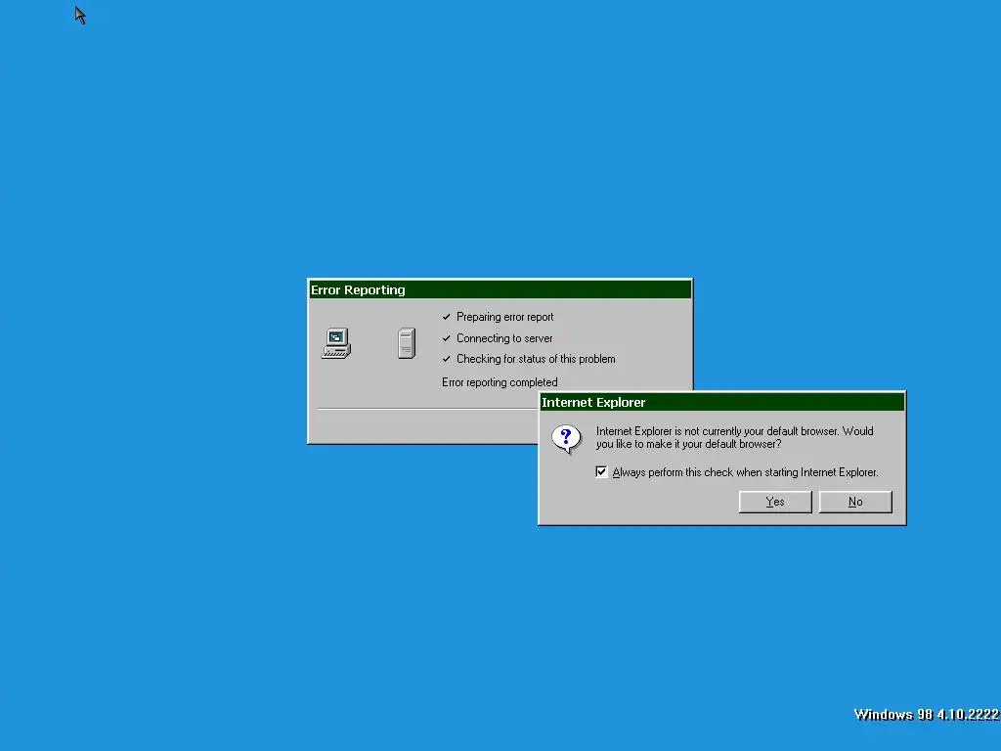Image resolution: width=1001 pixels, height=751 pixels.
Task: Uncheck Always perform this check checkbox
Action: (601, 472)
